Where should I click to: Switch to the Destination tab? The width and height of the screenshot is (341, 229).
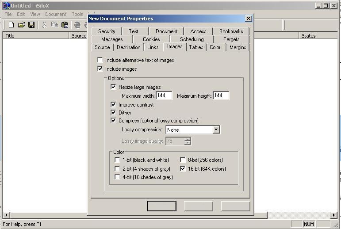click(129, 47)
